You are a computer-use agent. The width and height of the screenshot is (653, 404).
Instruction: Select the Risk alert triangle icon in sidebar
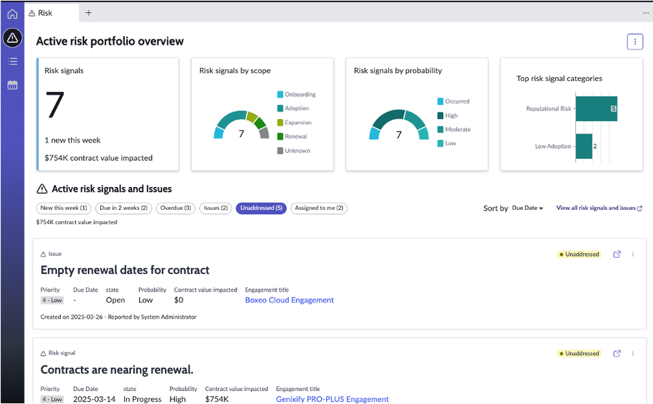[x=12, y=38]
